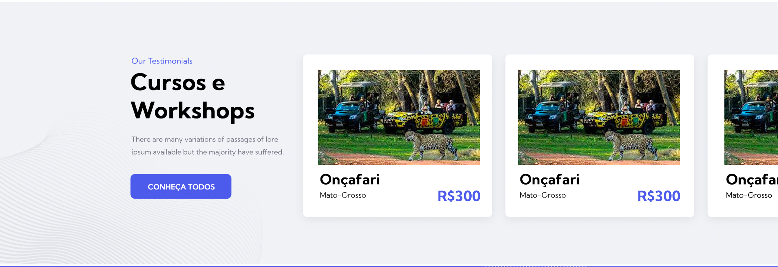Click the R$300 price on first card
778x267 pixels.
(x=459, y=196)
